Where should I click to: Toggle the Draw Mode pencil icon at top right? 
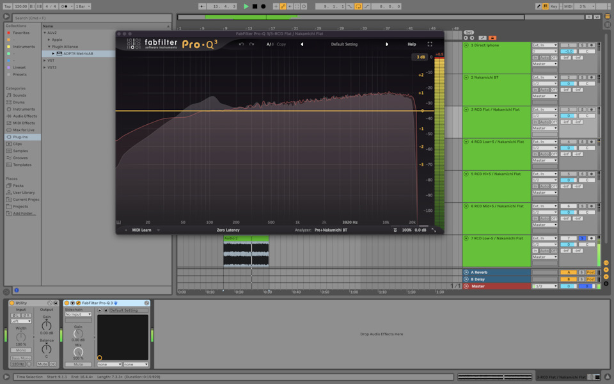point(539,6)
